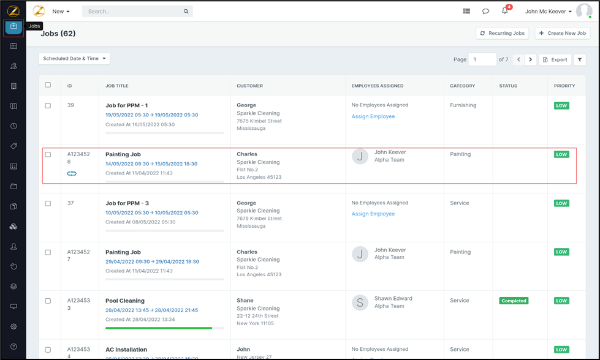
Task: Open the chat messages icon
Action: [x=485, y=11]
